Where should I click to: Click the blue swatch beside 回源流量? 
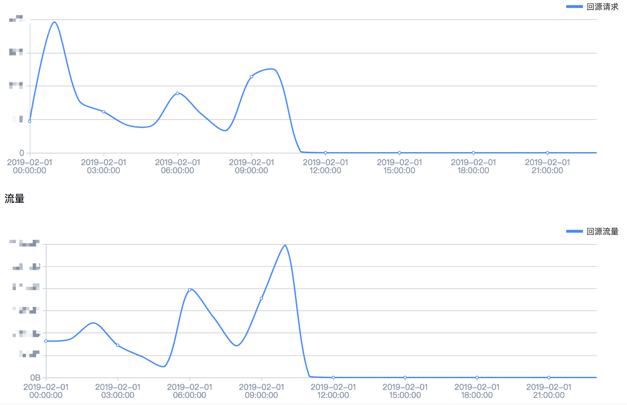574,231
